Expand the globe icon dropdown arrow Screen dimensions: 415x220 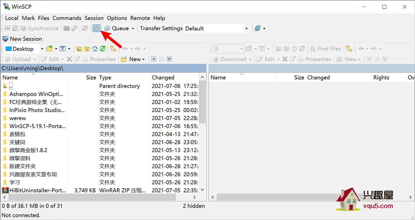[264, 29]
